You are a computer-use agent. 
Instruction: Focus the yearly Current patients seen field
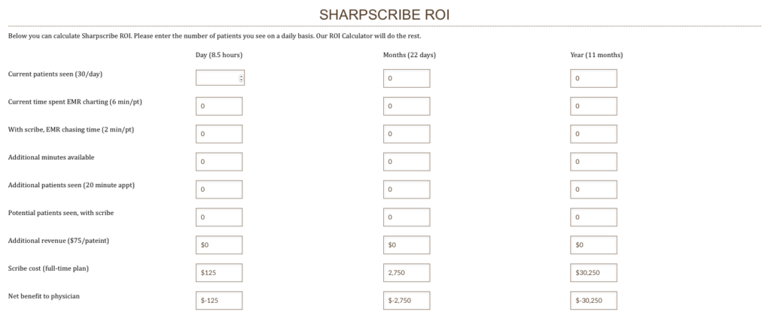click(594, 78)
